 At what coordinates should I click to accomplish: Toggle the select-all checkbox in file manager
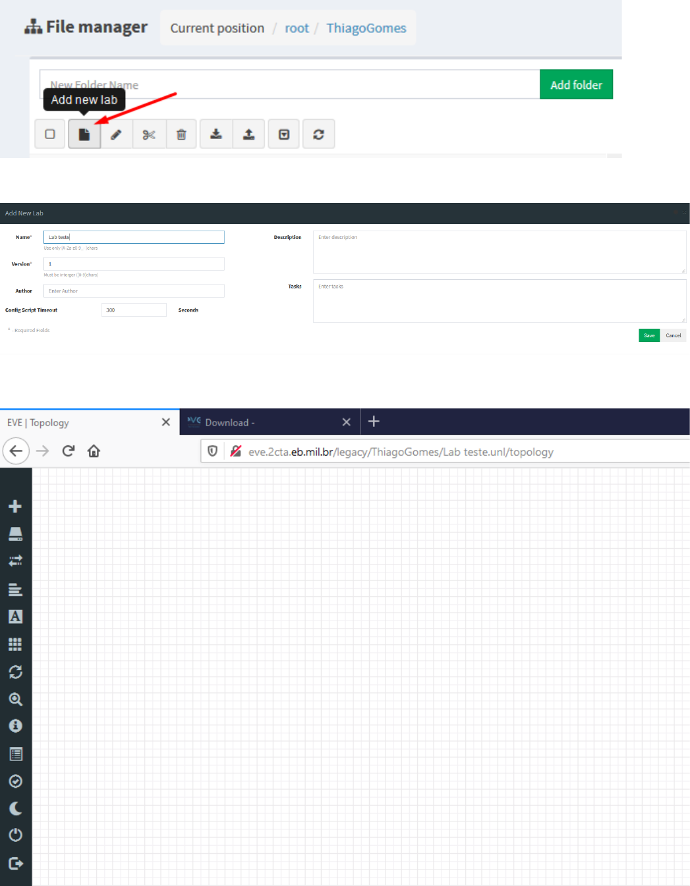pos(49,134)
